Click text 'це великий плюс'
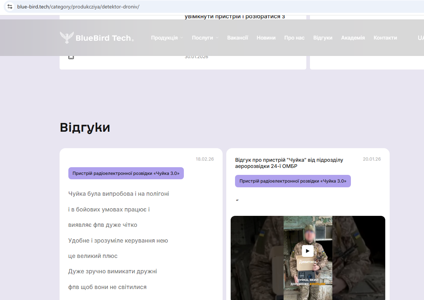 tap(93, 256)
